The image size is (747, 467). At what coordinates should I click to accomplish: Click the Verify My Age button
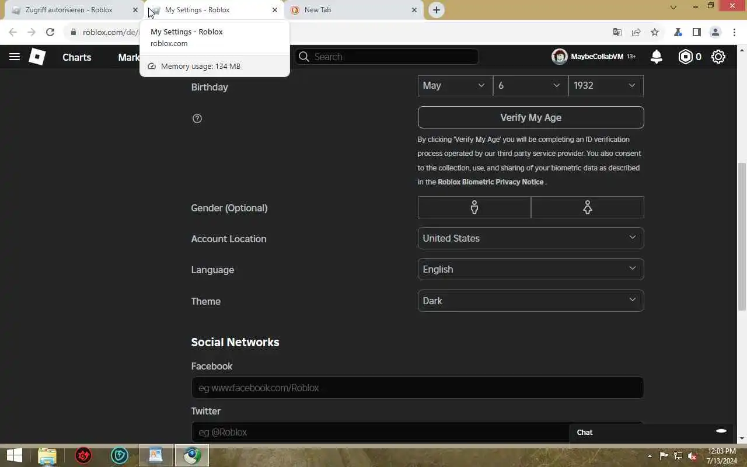click(x=530, y=117)
